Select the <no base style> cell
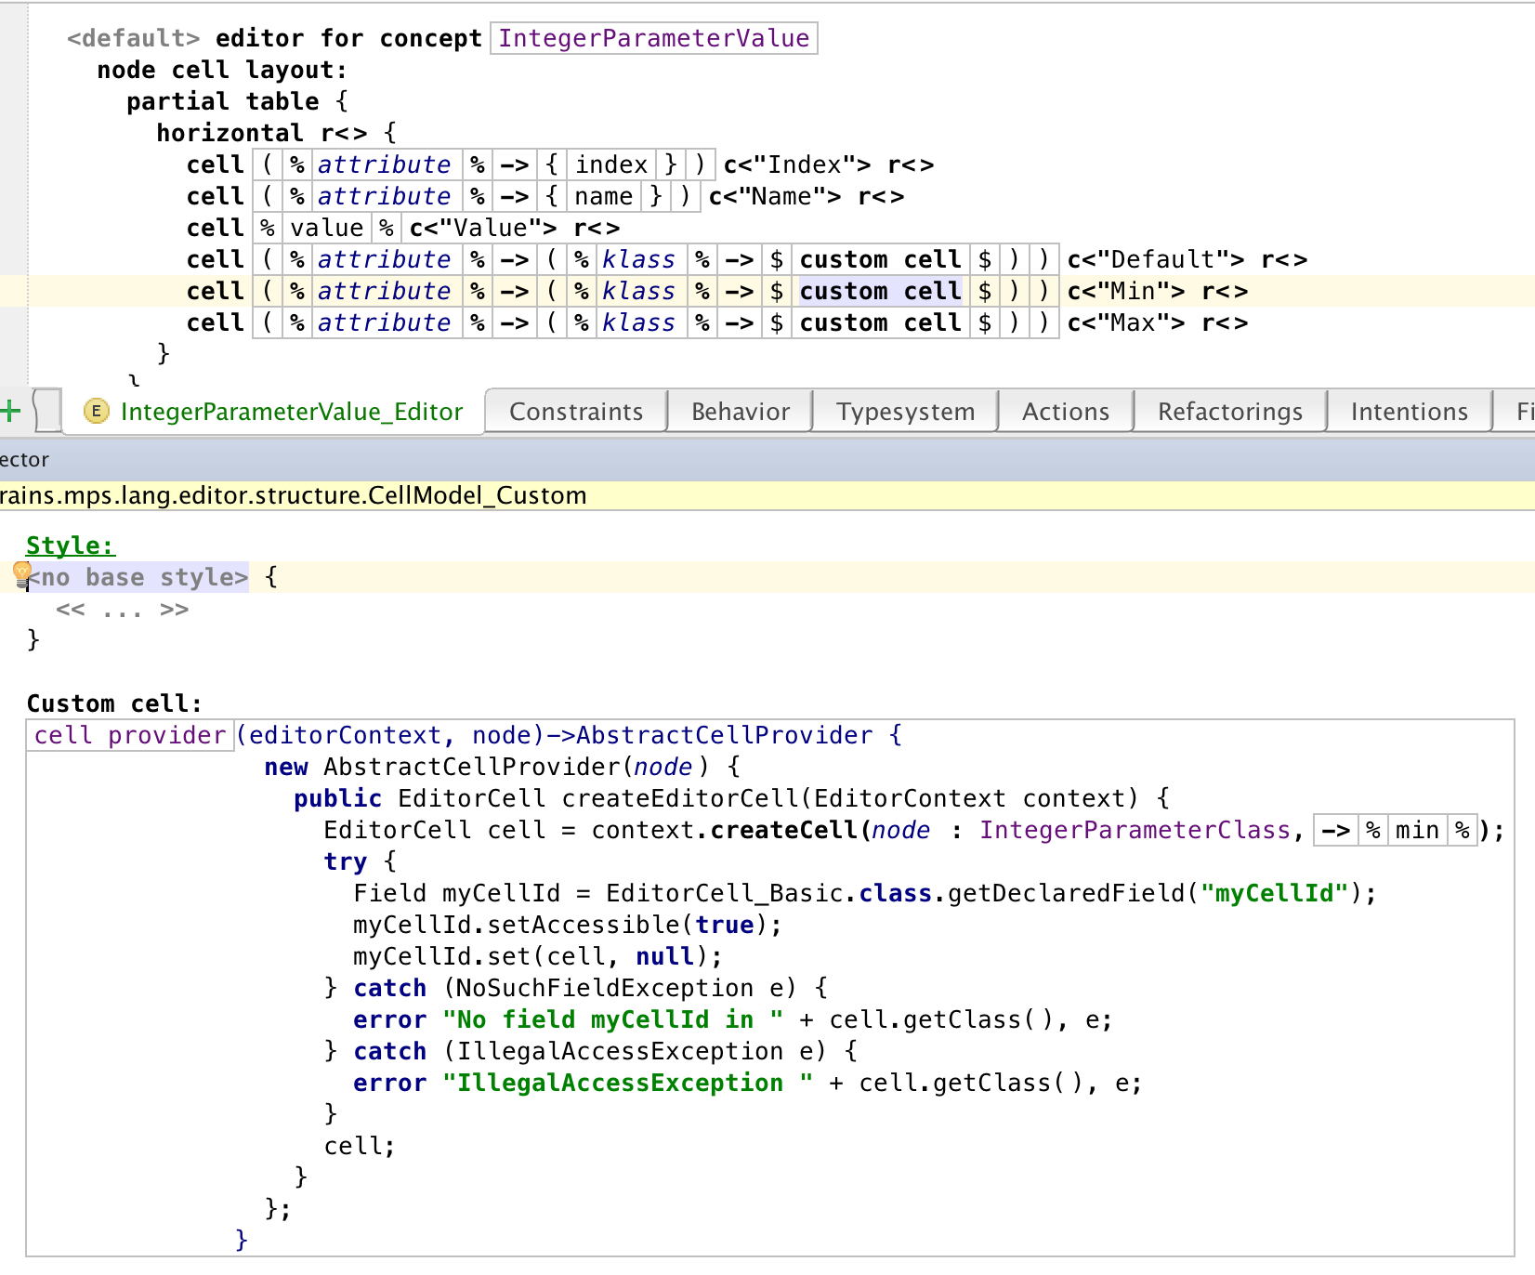The width and height of the screenshot is (1535, 1275). (x=139, y=577)
